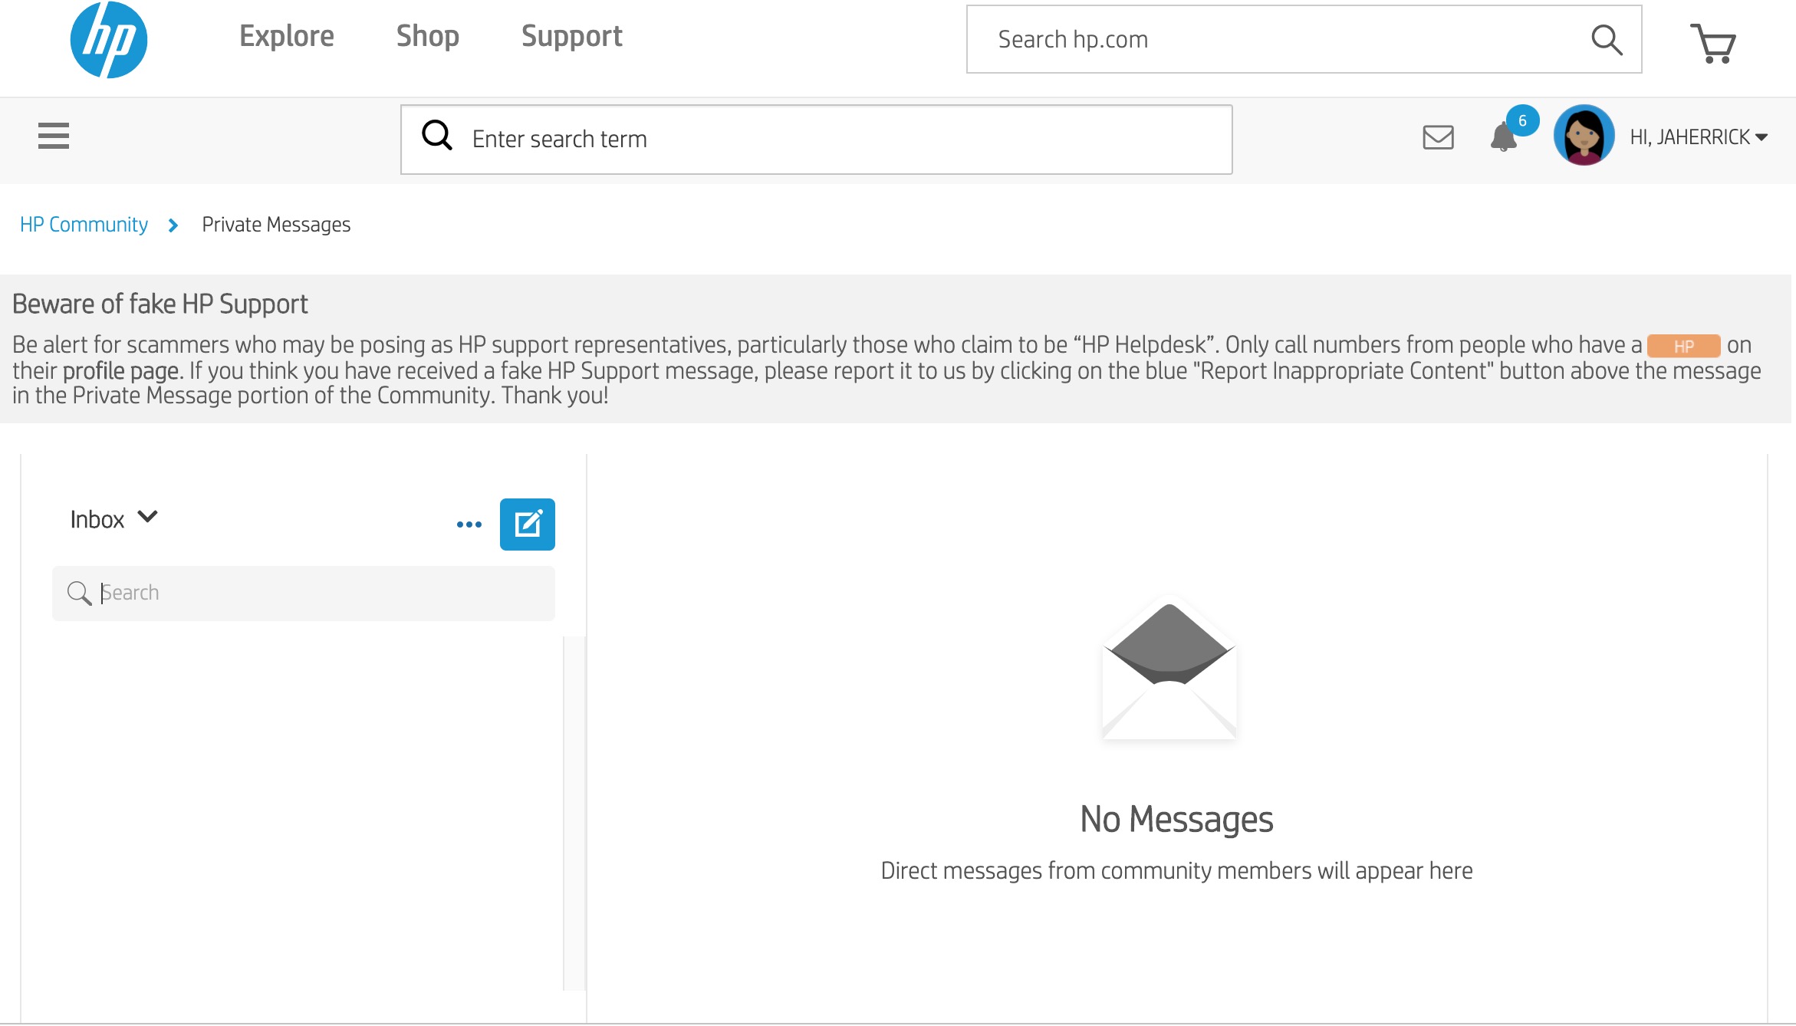Click the message list scrollbar

click(574, 813)
